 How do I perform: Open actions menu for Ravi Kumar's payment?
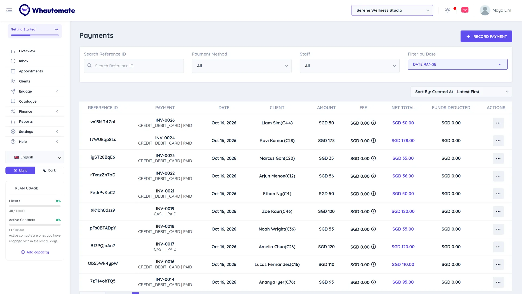point(498,141)
